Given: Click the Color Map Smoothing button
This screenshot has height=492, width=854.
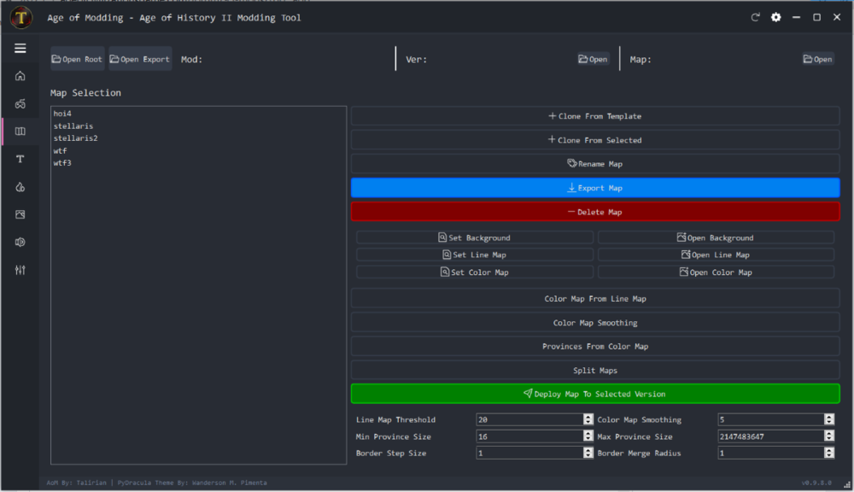Looking at the screenshot, I should pos(595,323).
